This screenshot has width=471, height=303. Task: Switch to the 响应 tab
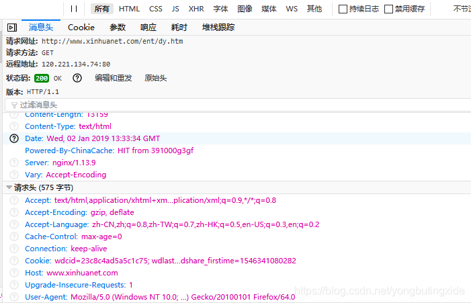coord(148,28)
